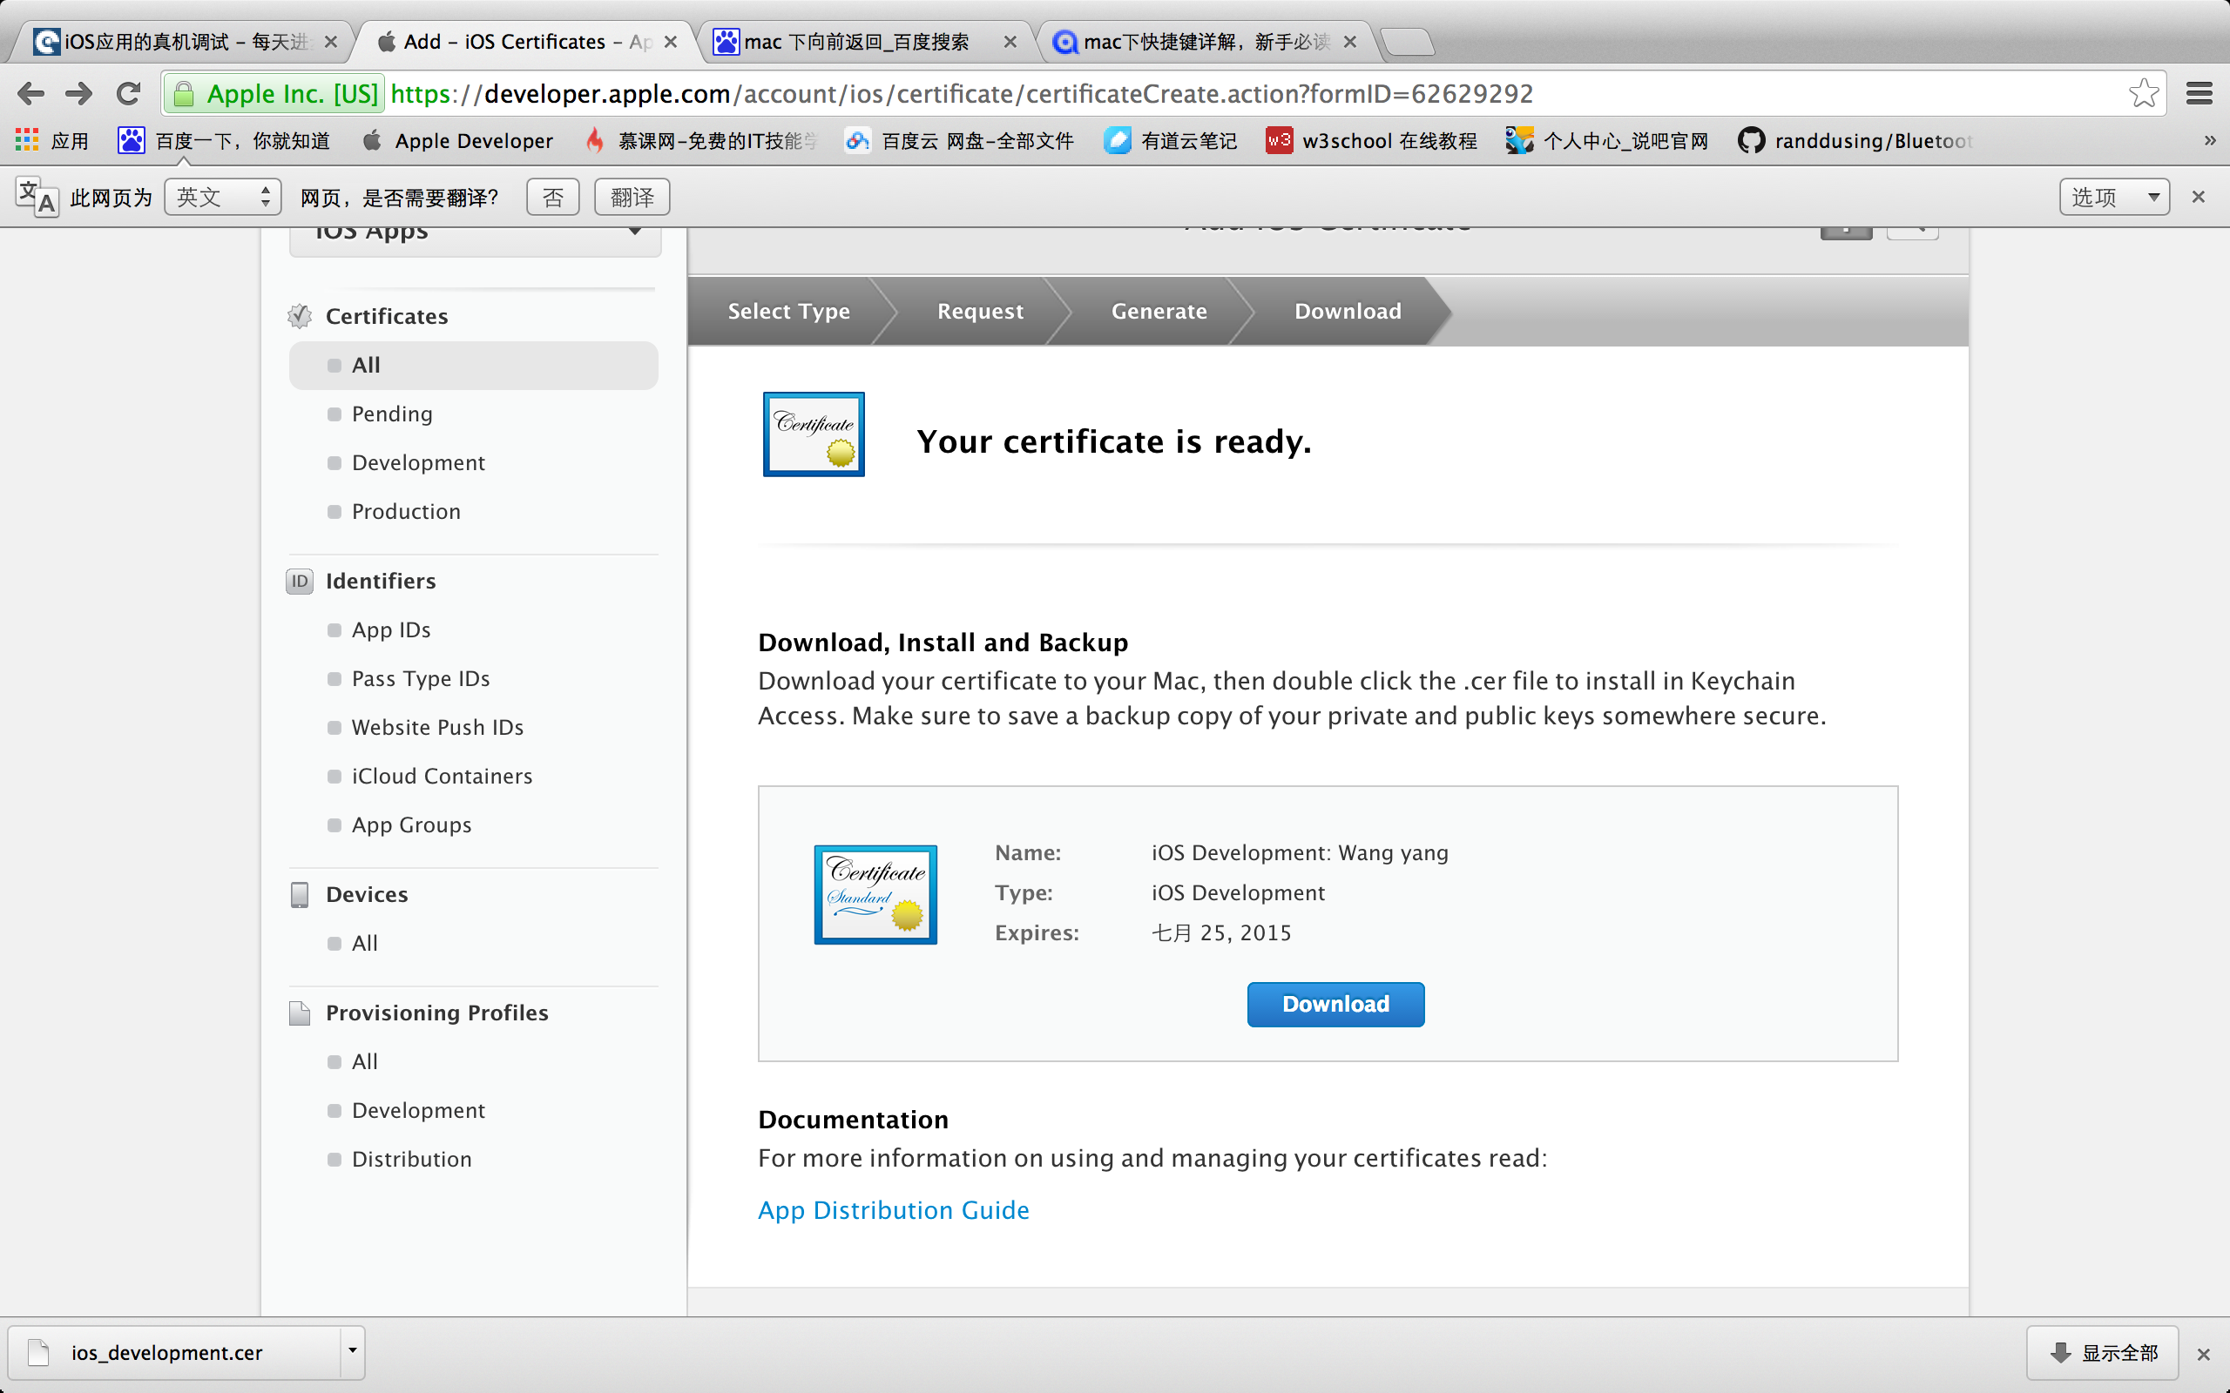2230x1393 pixels.
Task: Open the 有道云笔记 bookmark
Action: (x=1170, y=141)
